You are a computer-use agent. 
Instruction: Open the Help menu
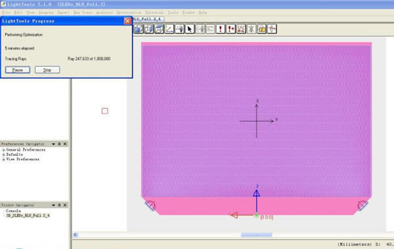tap(203, 12)
